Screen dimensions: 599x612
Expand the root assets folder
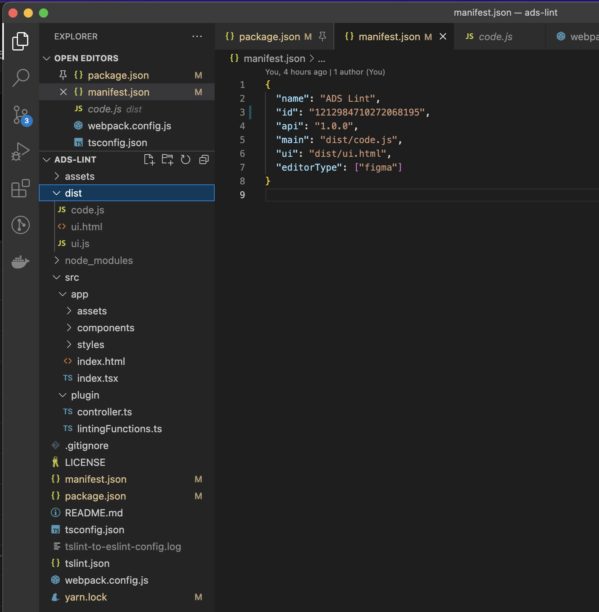tap(127, 176)
